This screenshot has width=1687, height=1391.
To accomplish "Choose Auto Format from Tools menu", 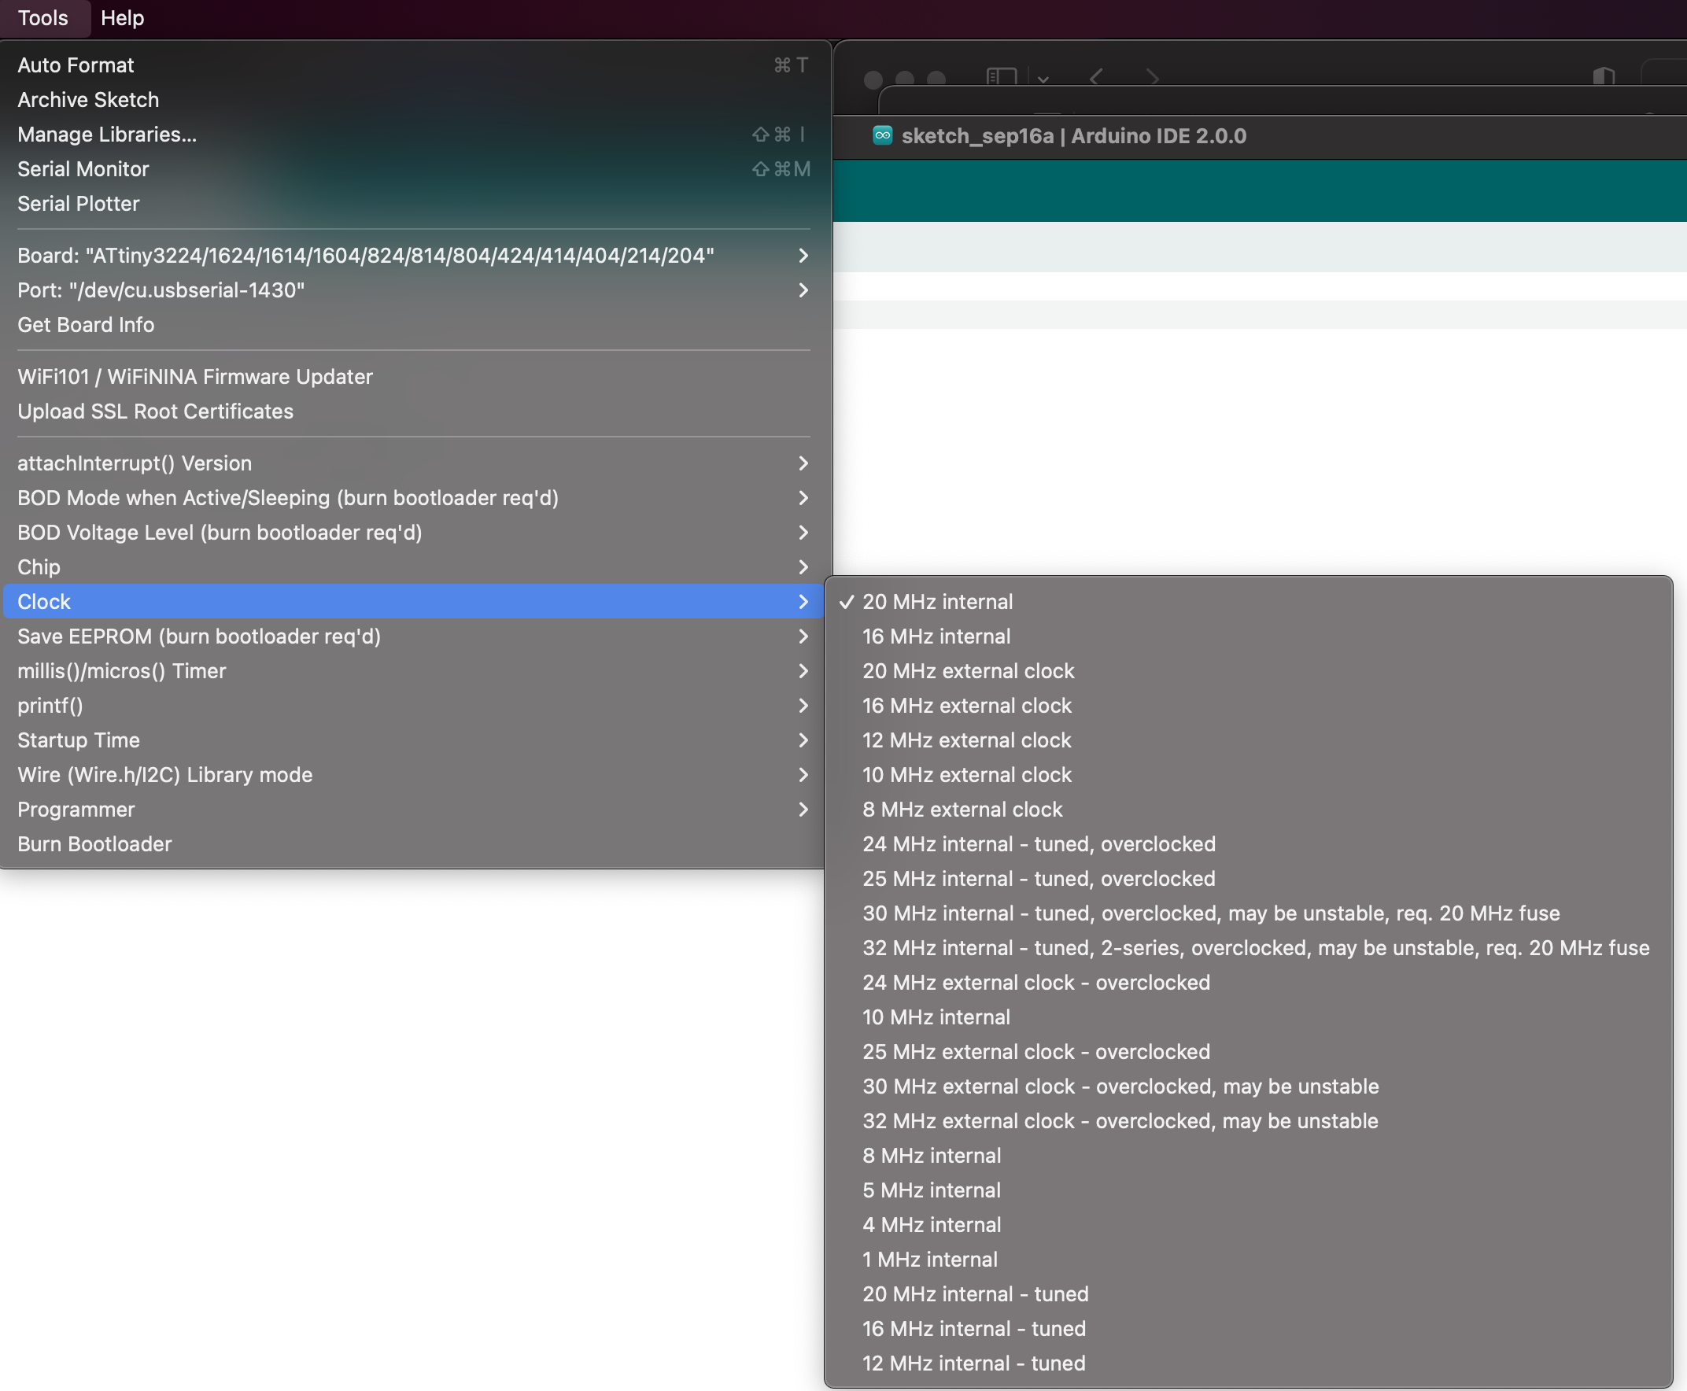I will pos(414,65).
